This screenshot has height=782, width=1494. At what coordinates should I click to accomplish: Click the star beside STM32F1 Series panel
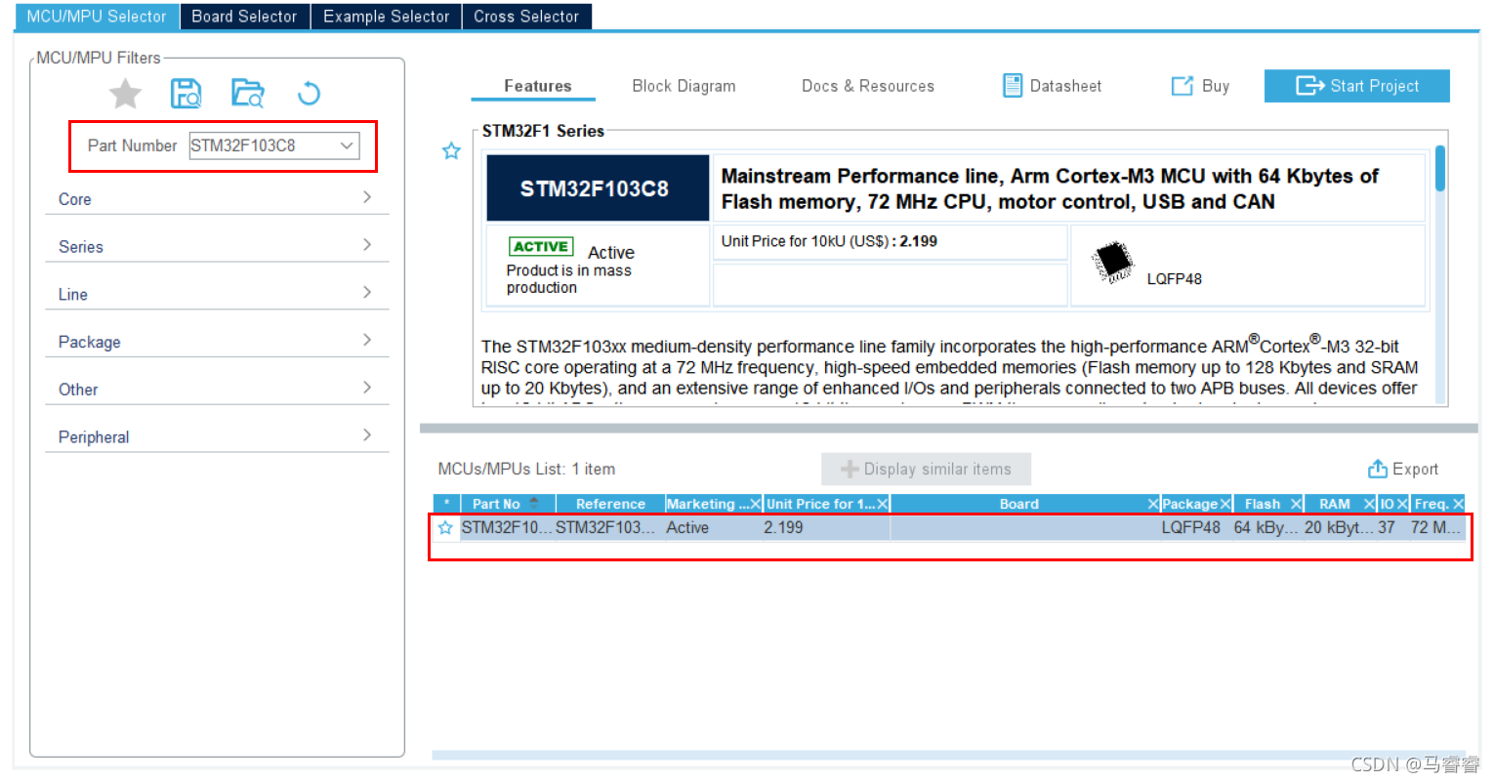[451, 151]
